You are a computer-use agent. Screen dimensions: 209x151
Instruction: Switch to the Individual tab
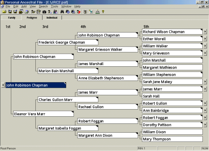tap(52, 18)
